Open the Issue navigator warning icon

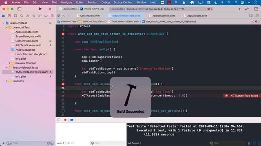point(28,16)
